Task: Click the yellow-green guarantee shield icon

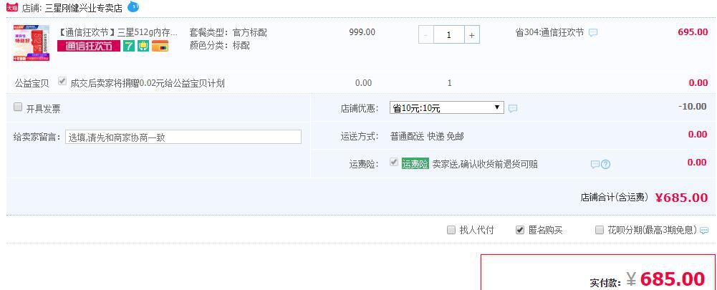Action: tap(143, 46)
